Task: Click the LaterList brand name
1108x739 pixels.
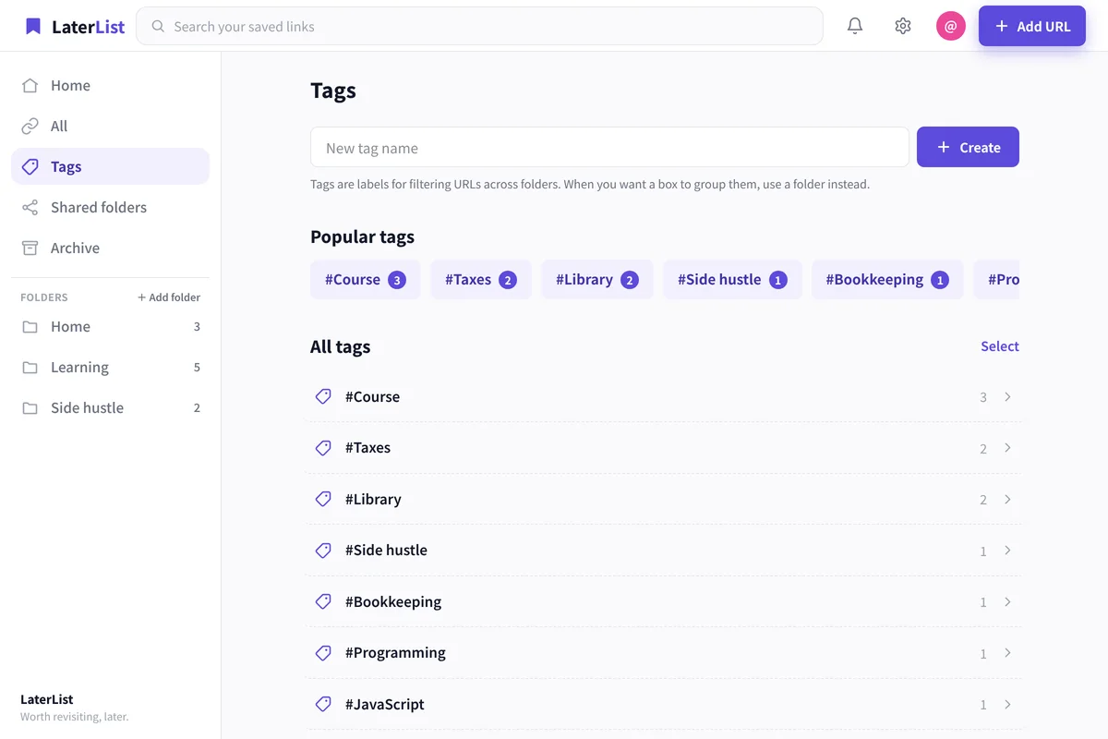Action: coord(88,27)
